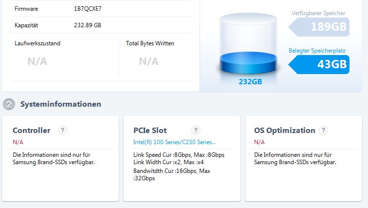
Task: Click the Controller card title
Action: pos(32,130)
